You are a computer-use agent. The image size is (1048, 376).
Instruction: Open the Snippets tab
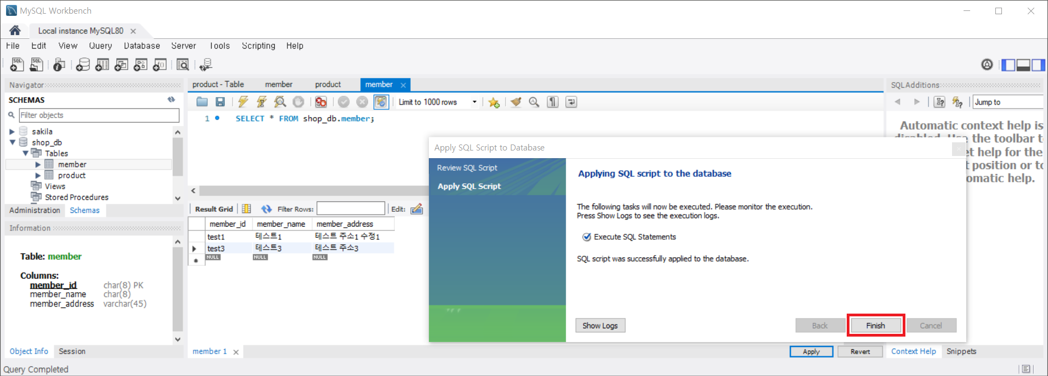tap(961, 351)
